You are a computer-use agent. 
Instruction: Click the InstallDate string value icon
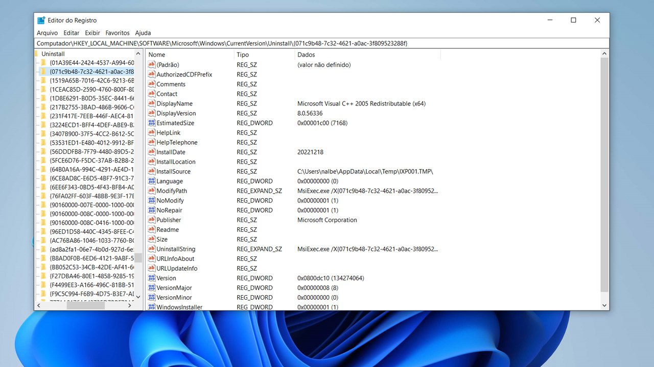point(151,152)
